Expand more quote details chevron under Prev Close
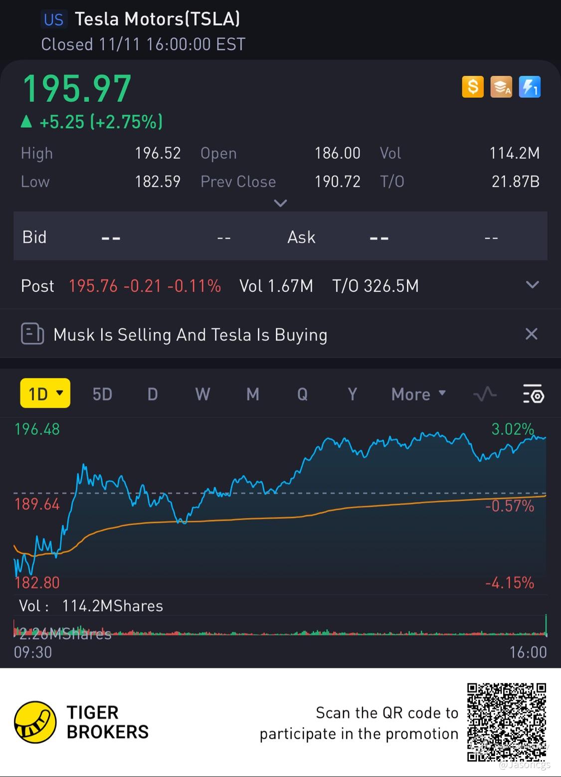 281,203
